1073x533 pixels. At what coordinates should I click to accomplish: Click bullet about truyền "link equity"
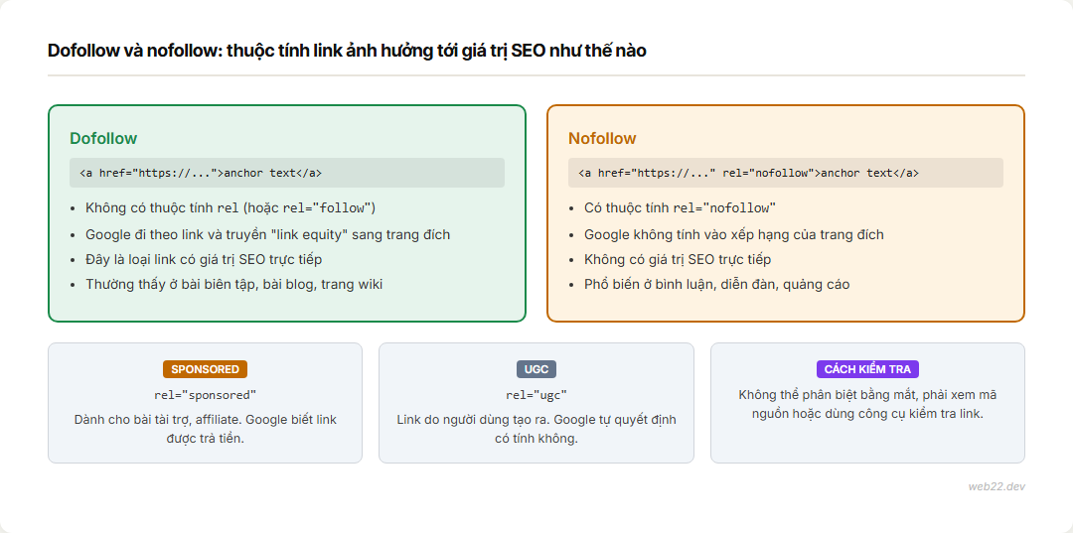pyautogui.click(x=267, y=234)
